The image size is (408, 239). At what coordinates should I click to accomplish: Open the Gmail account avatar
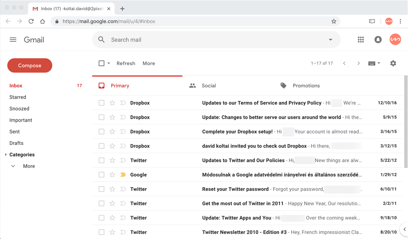pos(395,40)
